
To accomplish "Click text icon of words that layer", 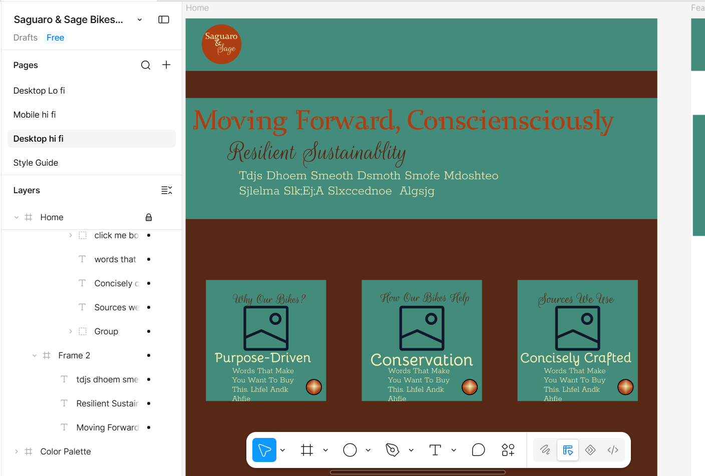I will coord(82,259).
